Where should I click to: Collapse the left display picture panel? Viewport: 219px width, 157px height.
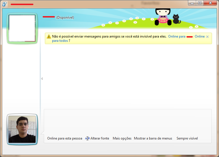[42, 79]
